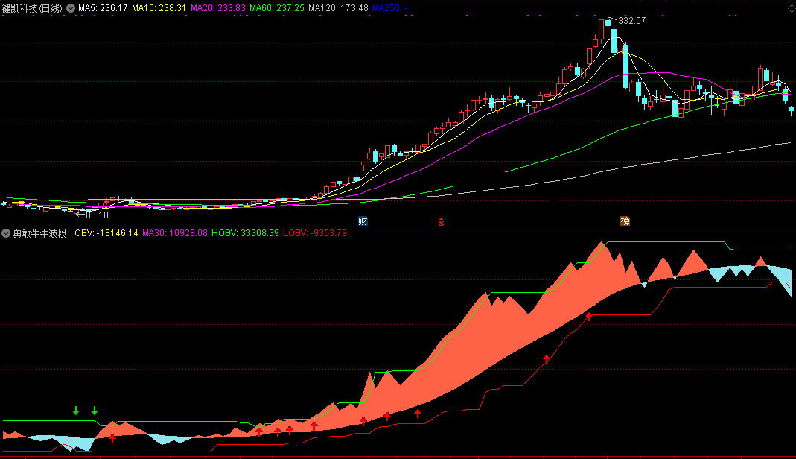796x459 pixels.
Task: Click the 83.18 low price label
Action: click(97, 215)
